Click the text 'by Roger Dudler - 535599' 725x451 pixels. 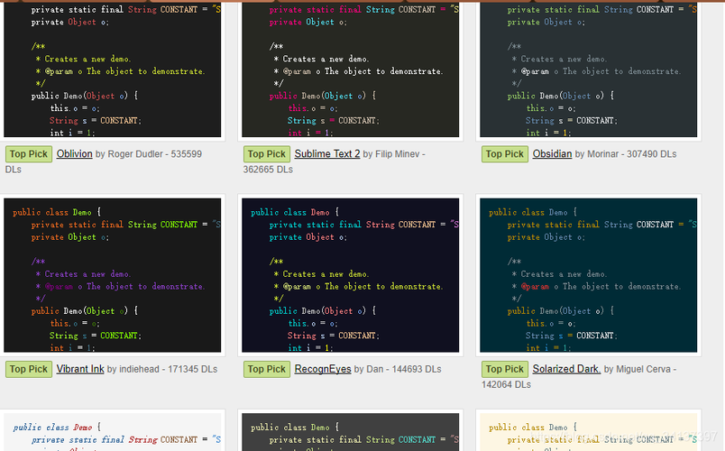(x=149, y=154)
